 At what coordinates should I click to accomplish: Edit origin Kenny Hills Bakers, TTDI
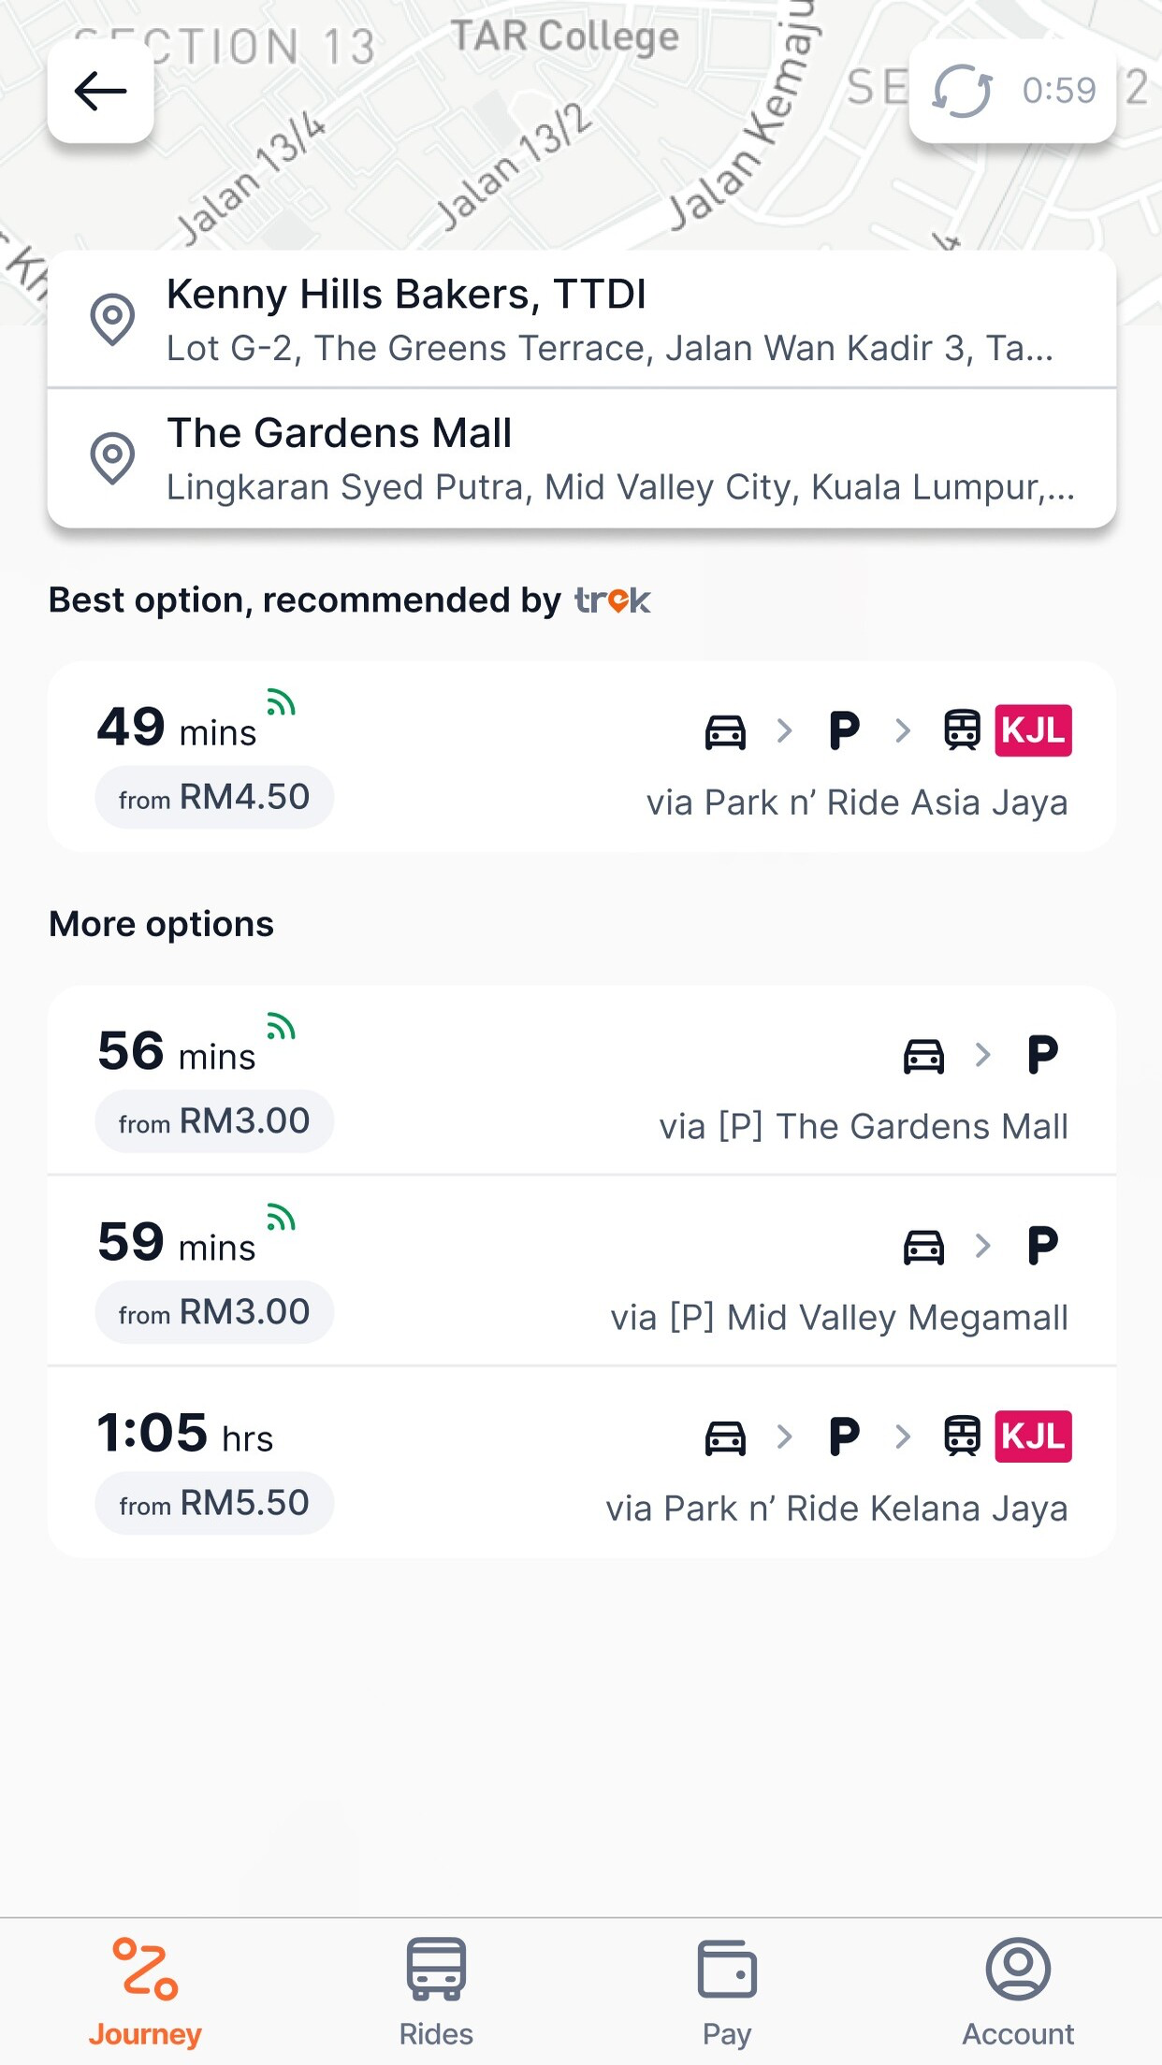[581, 319]
